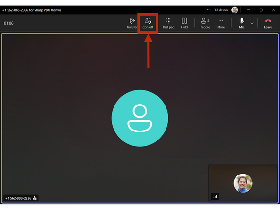Close the call window
Viewport: 280px width, 210px height.
click(x=273, y=10)
